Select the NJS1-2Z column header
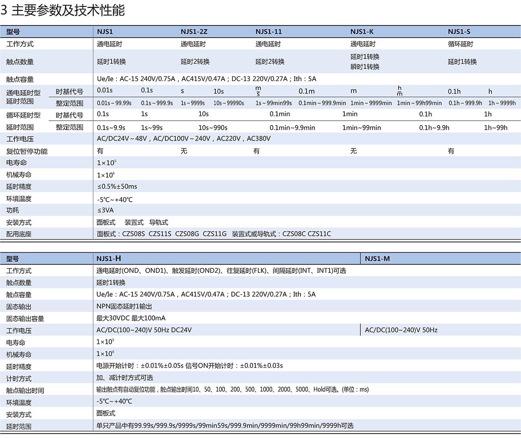The image size is (521, 438). 194,32
